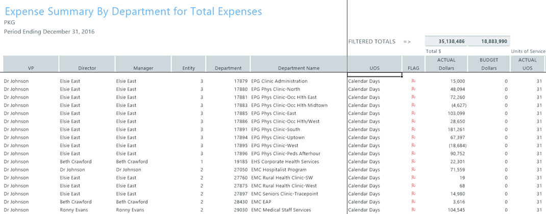This screenshot has height=214, width=546.
Task: Select the Department Name column header
Action: click(x=299, y=68)
